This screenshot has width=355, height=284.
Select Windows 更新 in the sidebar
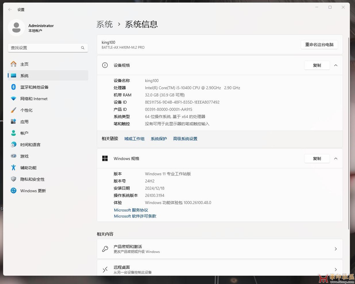(x=48, y=191)
